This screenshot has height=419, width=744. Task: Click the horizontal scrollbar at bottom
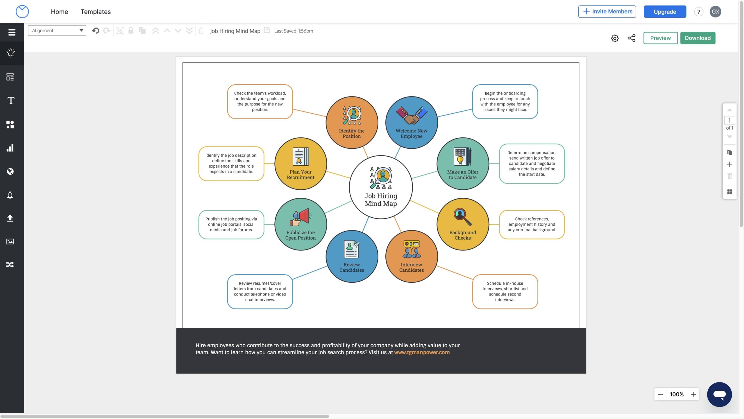[164, 416]
